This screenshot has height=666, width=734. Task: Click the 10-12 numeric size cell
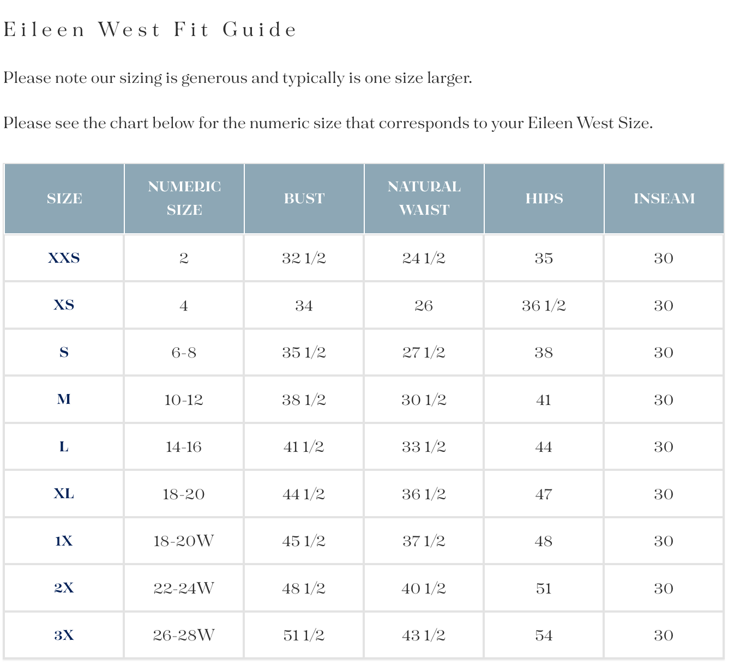(184, 399)
